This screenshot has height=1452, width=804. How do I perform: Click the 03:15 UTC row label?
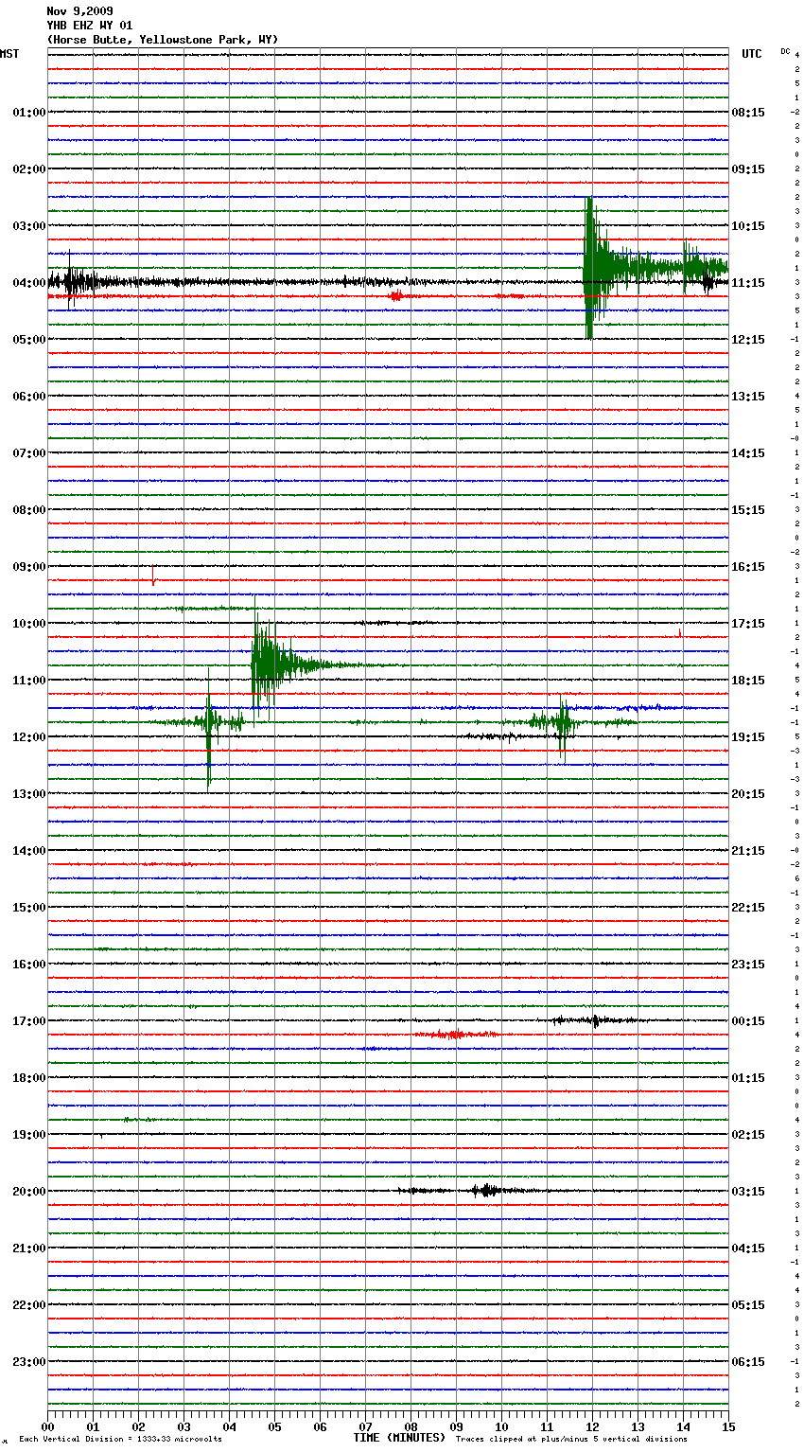[748, 1192]
